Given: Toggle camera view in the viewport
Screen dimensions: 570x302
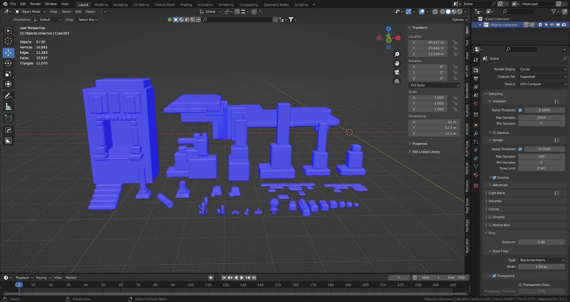Looking at the screenshot, I should pos(397,72).
